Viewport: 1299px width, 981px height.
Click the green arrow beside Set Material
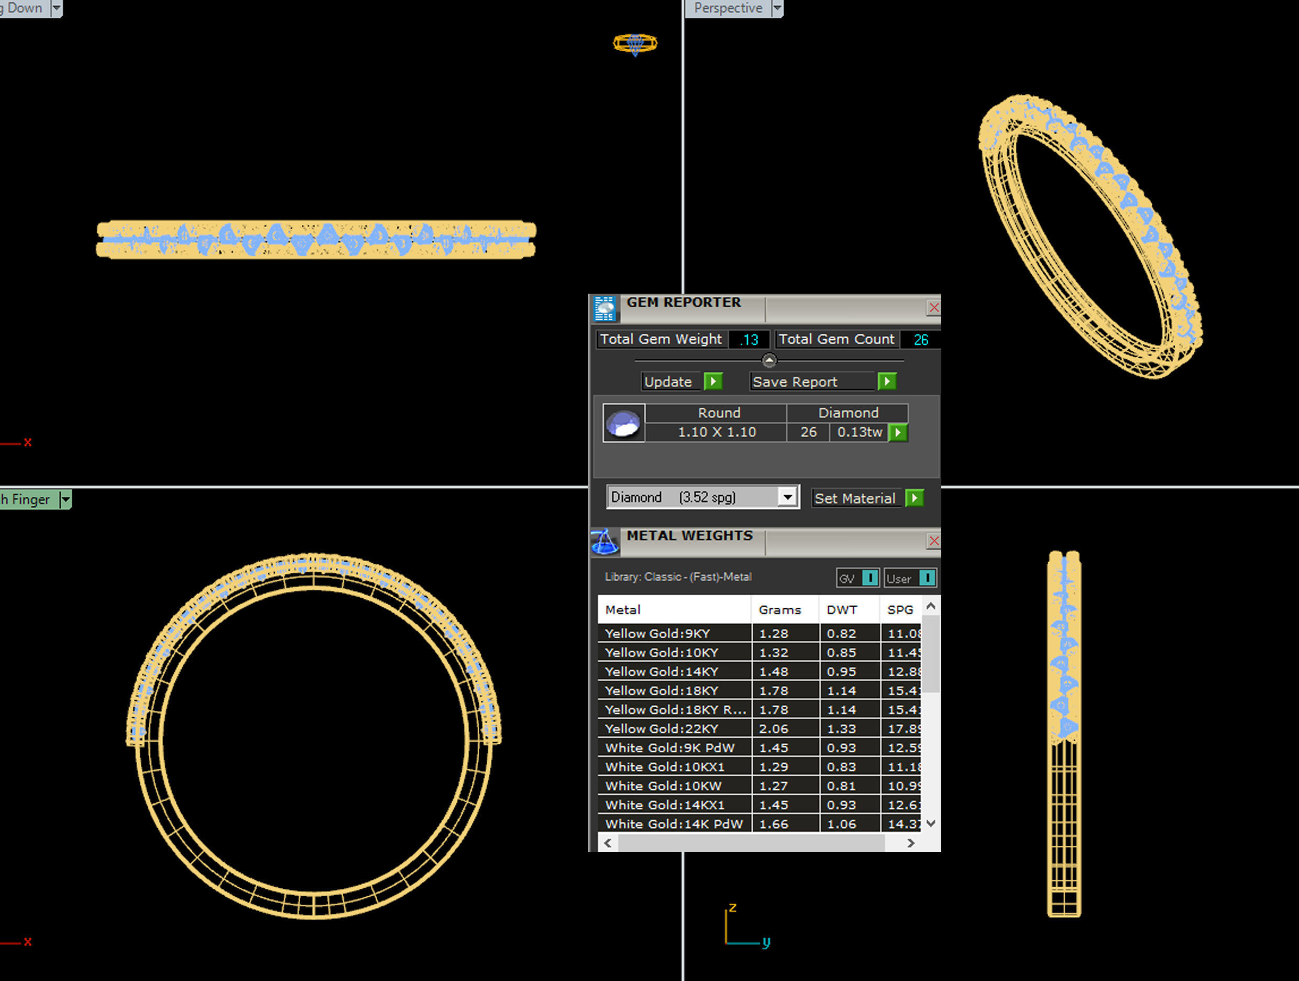pyautogui.click(x=915, y=498)
